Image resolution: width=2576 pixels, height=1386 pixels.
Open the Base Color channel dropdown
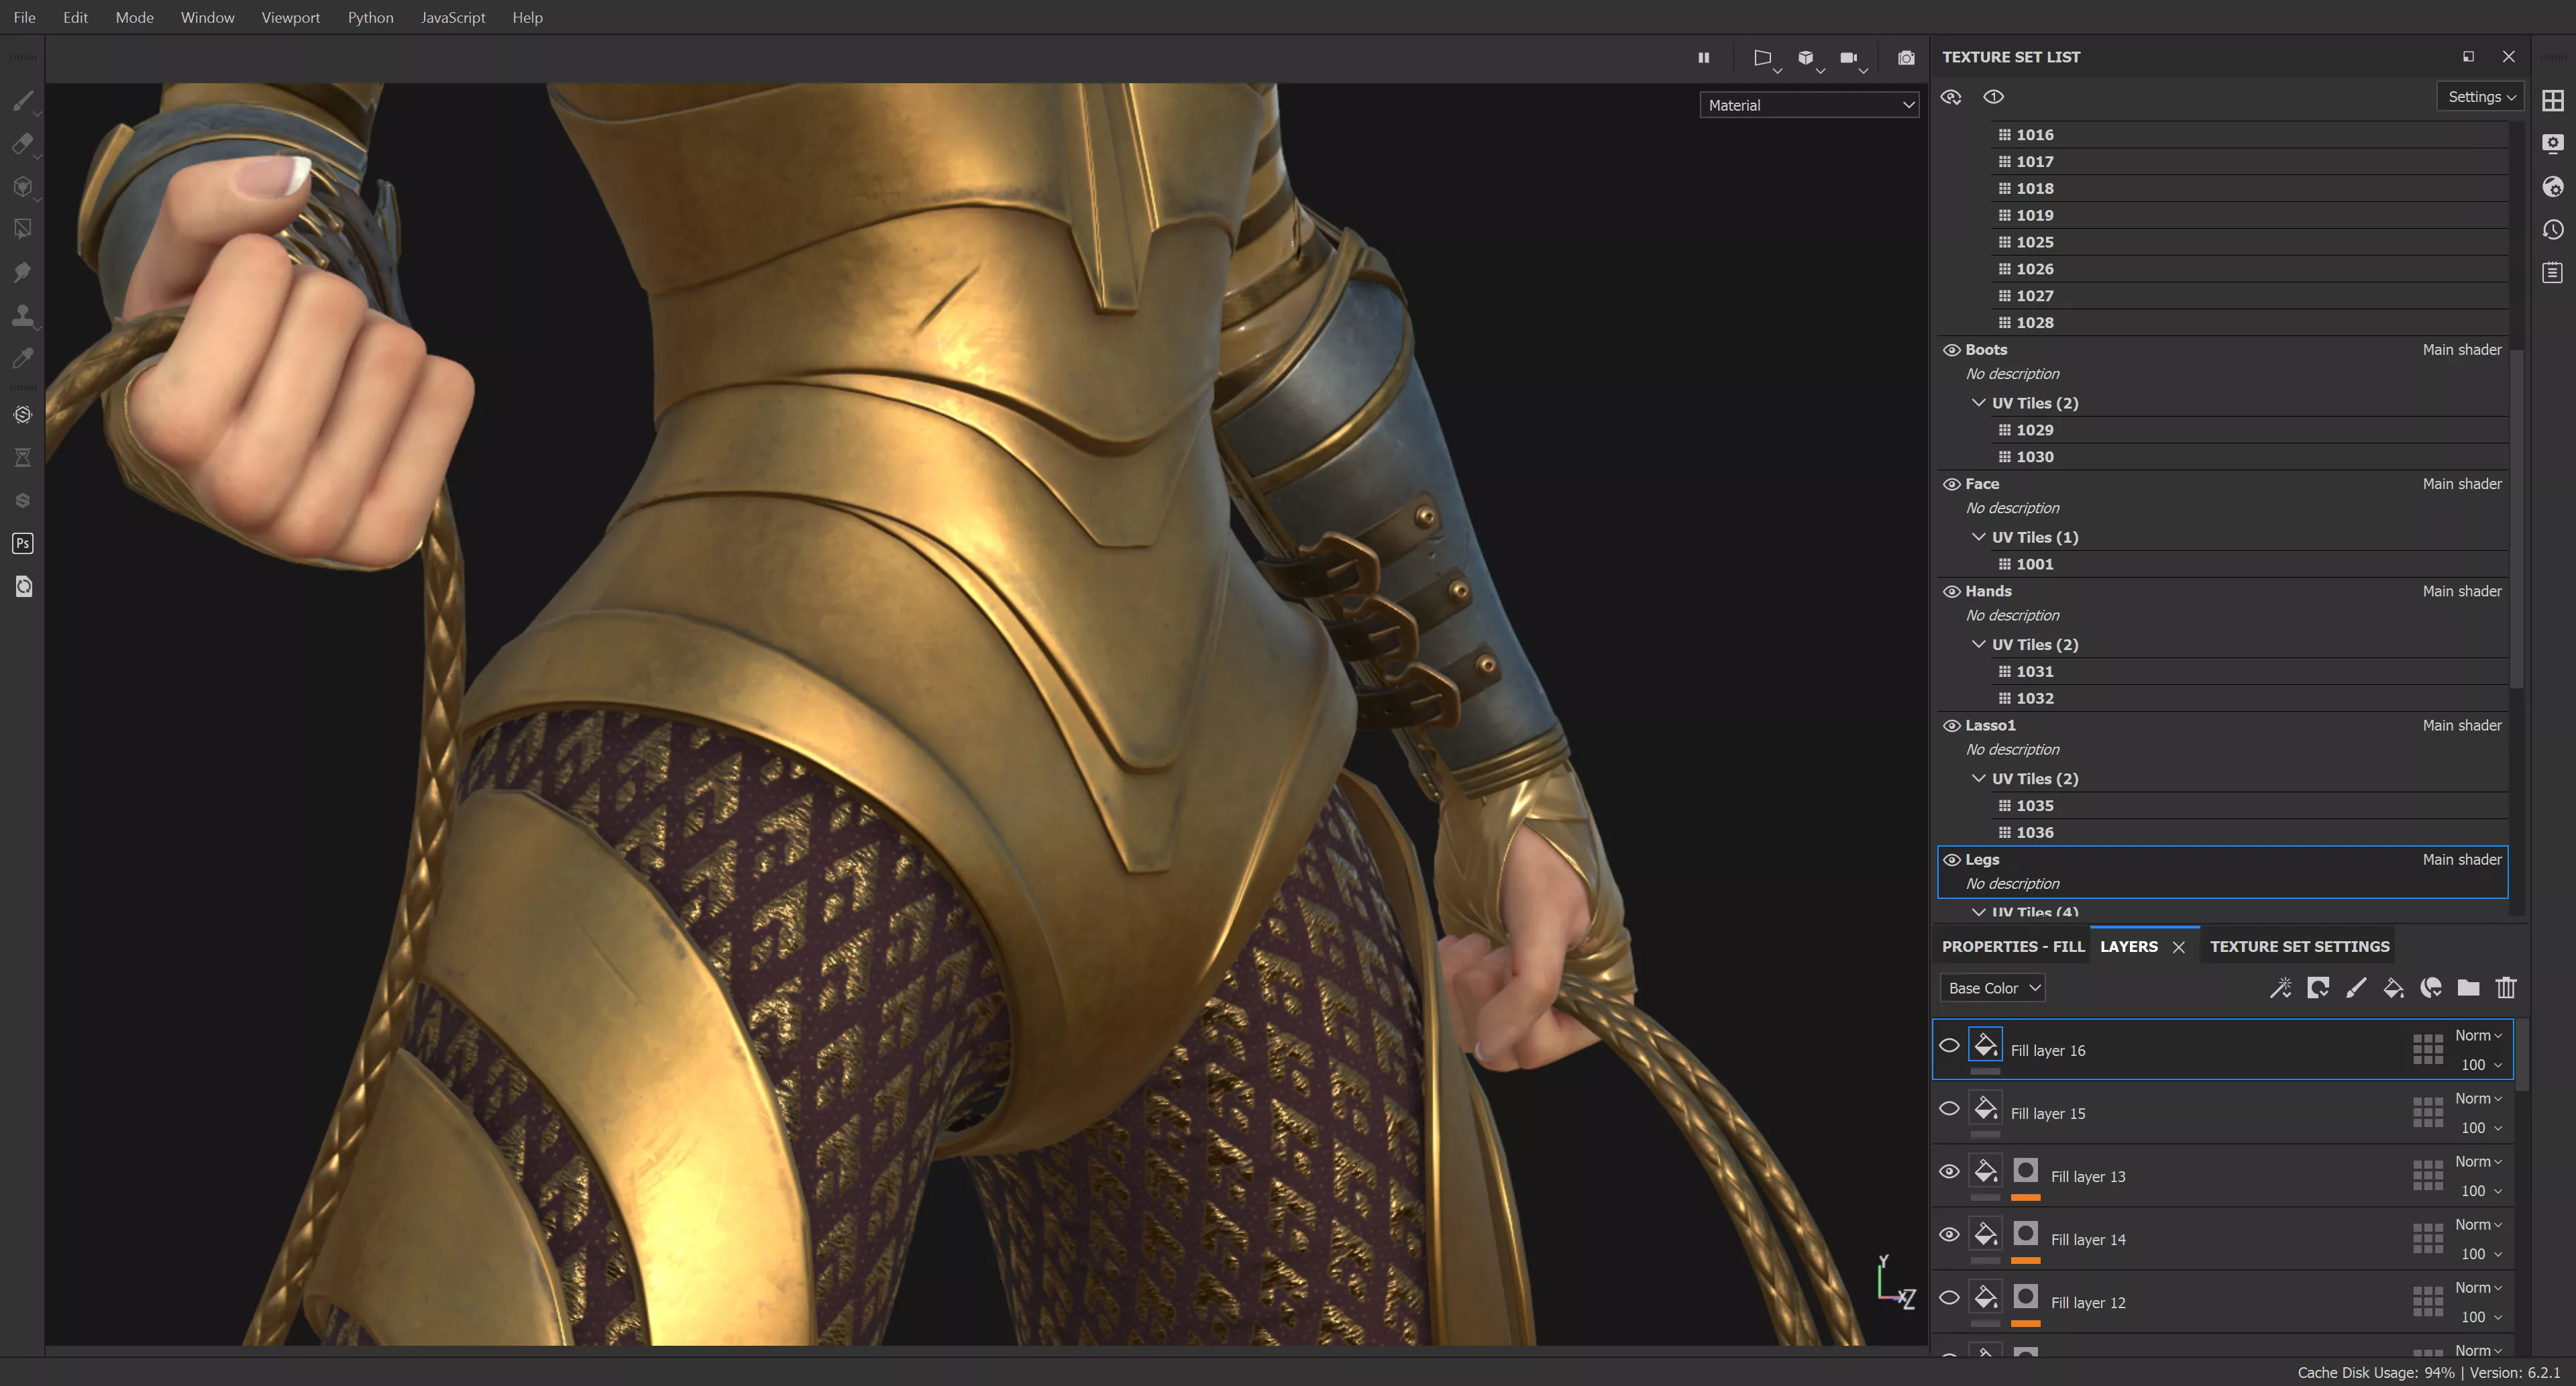click(1992, 988)
